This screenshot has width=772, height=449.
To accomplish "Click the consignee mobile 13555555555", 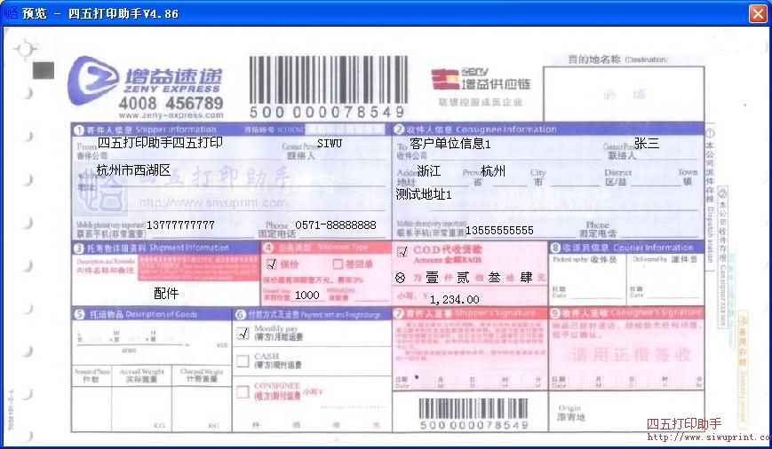I will tap(499, 230).
